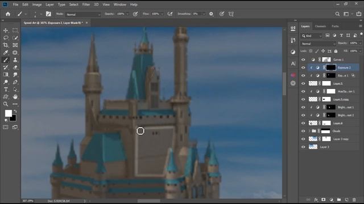Open the Flow value dropdown arrow
Screen dimensions: 364x204
pyautogui.click(x=162, y=14)
